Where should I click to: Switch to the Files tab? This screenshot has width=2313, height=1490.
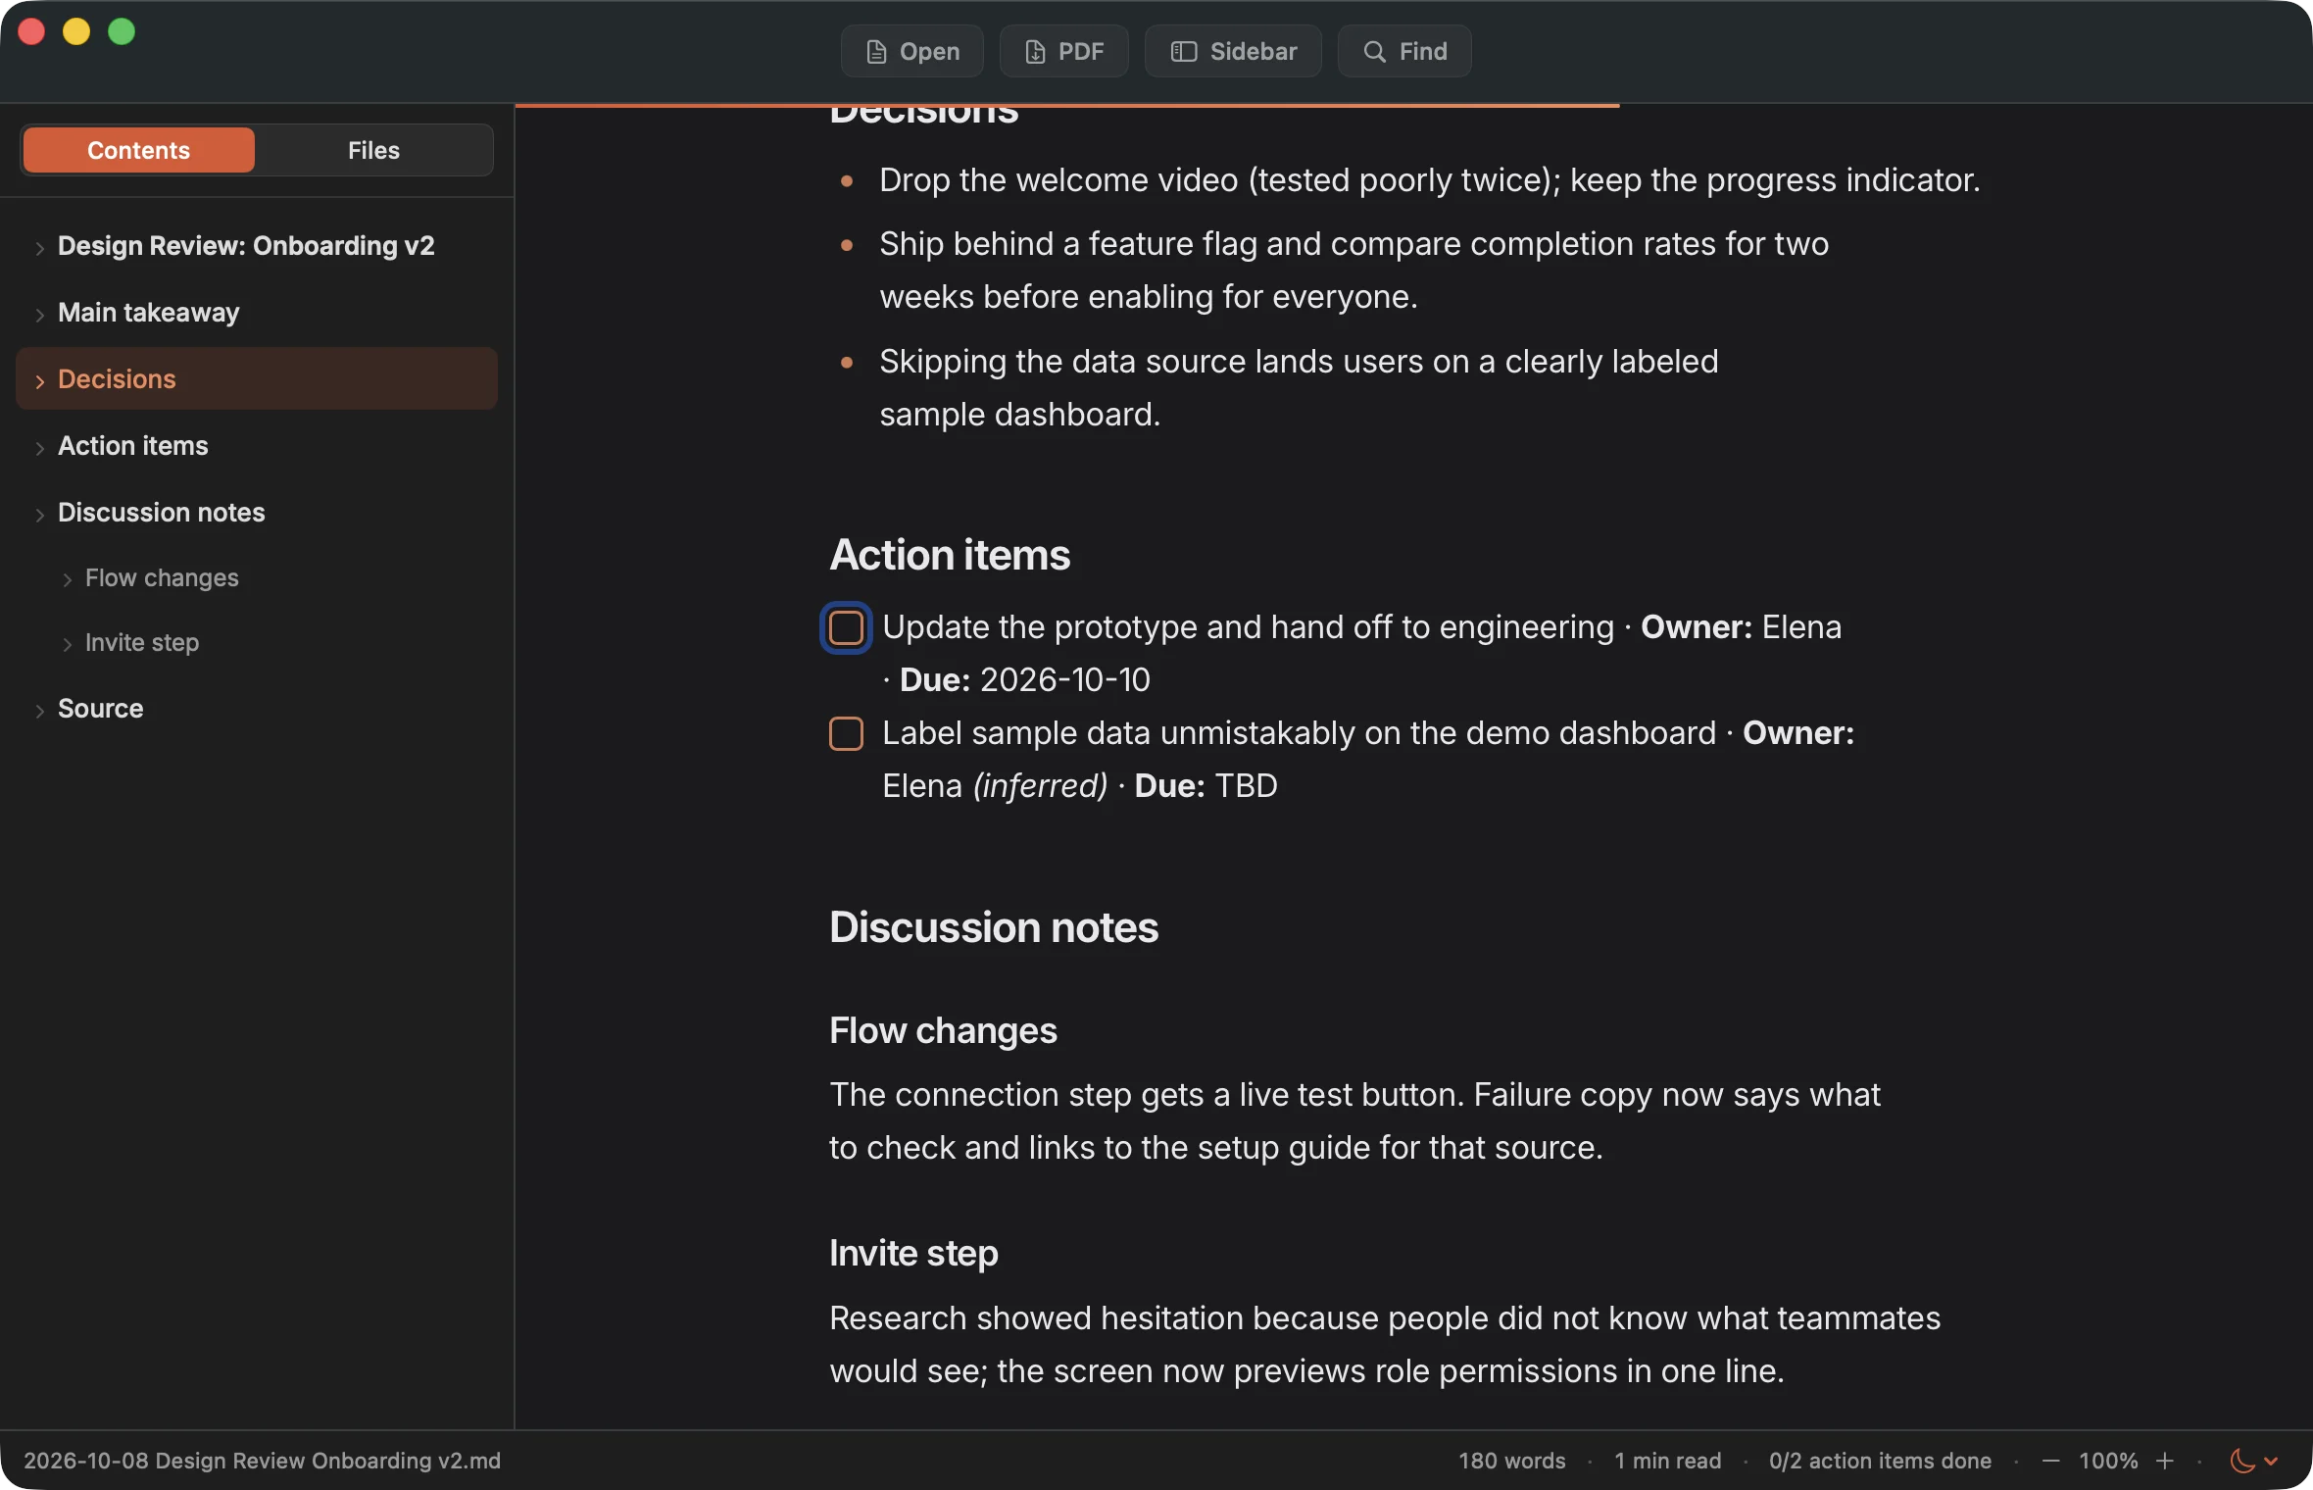click(373, 150)
